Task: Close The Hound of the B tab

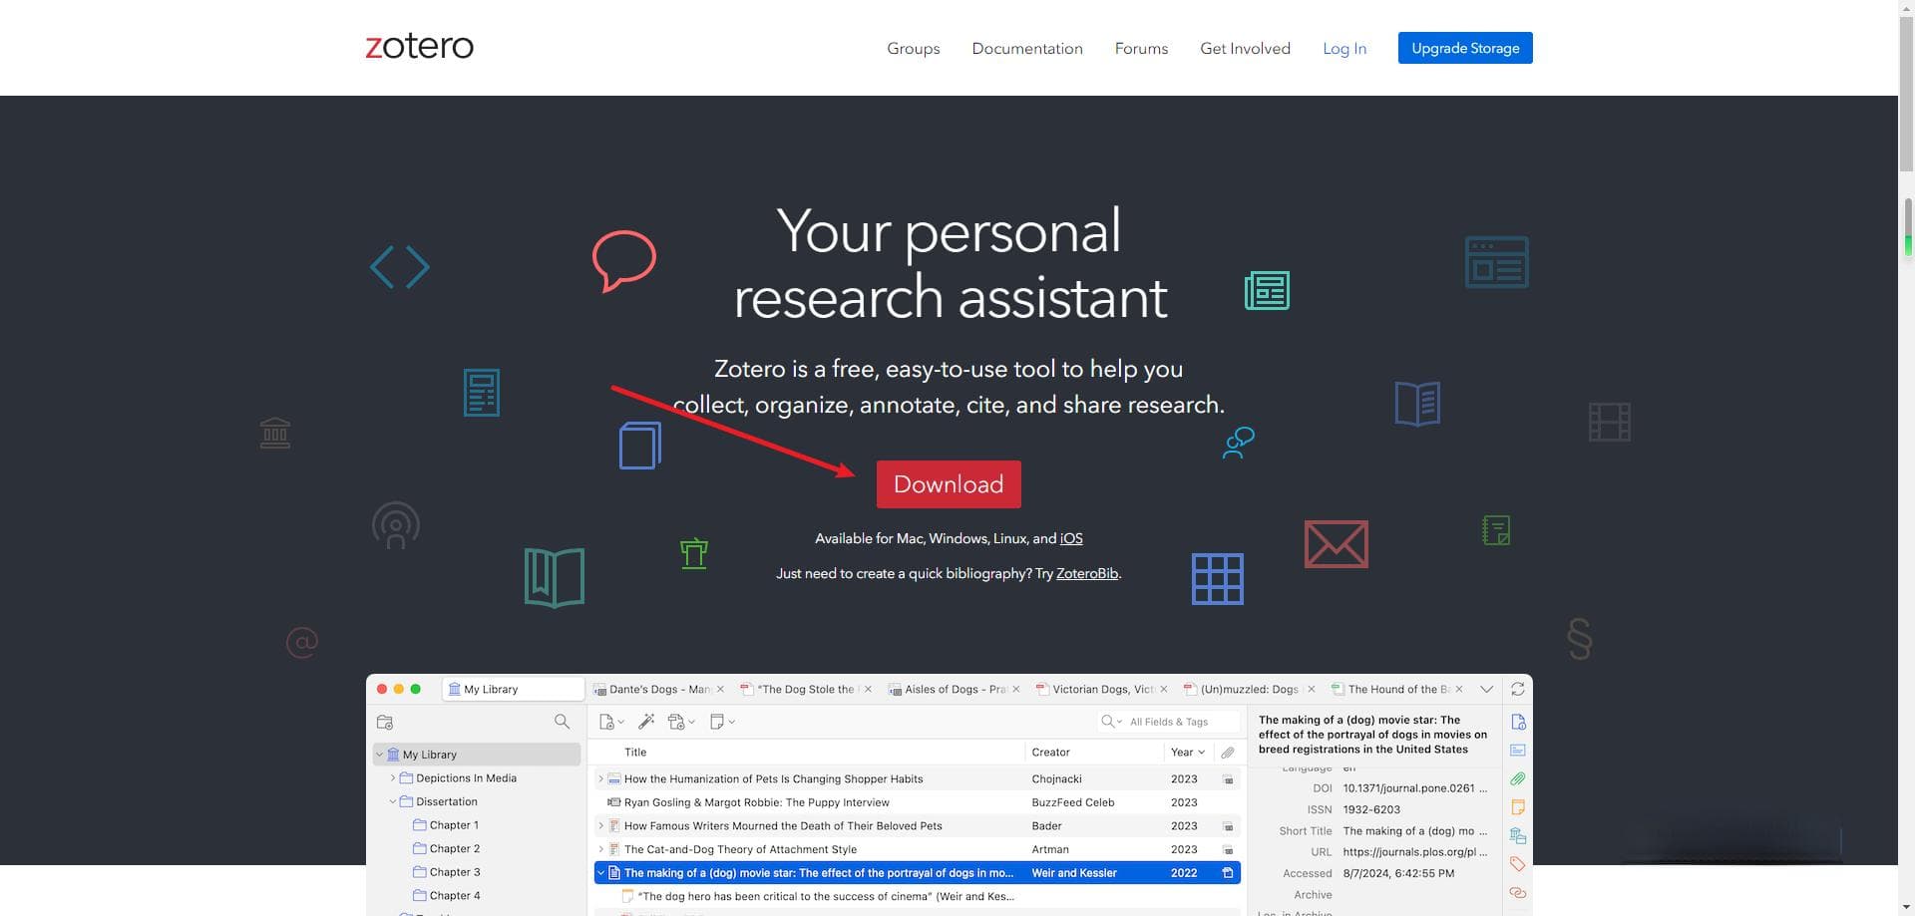Action: click(x=1459, y=689)
